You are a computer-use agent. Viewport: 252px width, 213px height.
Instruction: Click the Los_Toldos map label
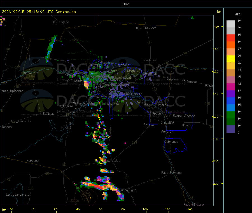(x=112, y=160)
